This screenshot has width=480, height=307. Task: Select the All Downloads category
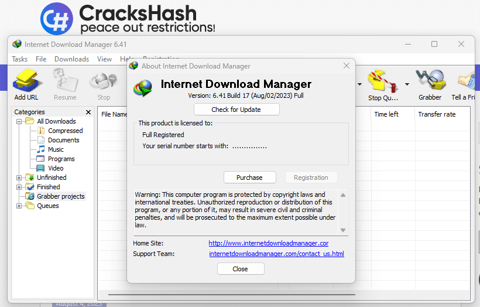(56, 121)
